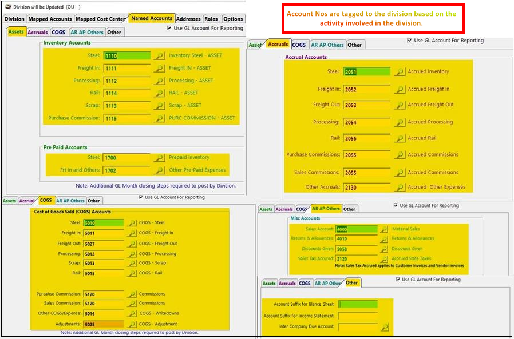Switch to the Mapped Accounts tab
The image size is (514, 339).
click(50, 19)
